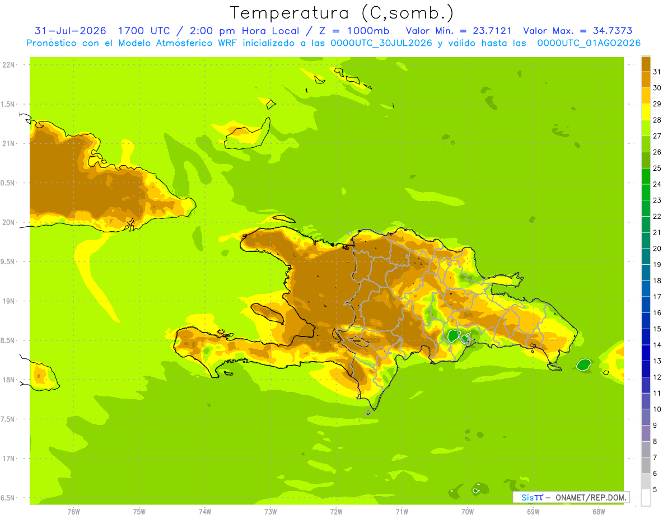Click the blue legend swatch between 15 and 16
672x519 pixels.
click(x=646, y=320)
